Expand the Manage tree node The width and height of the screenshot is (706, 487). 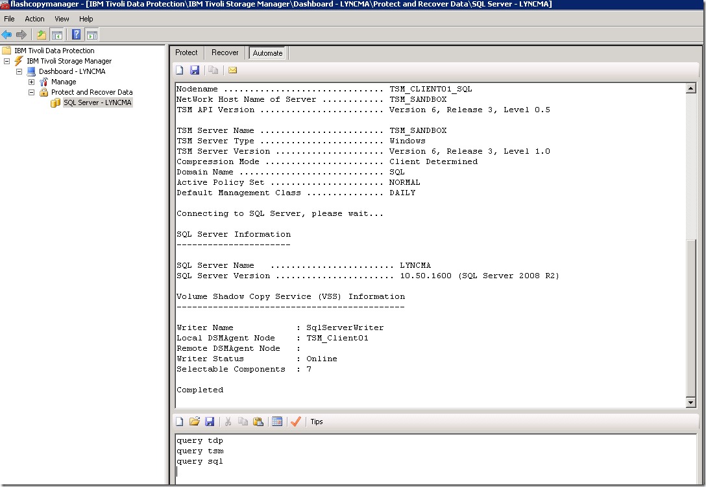[31, 82]
